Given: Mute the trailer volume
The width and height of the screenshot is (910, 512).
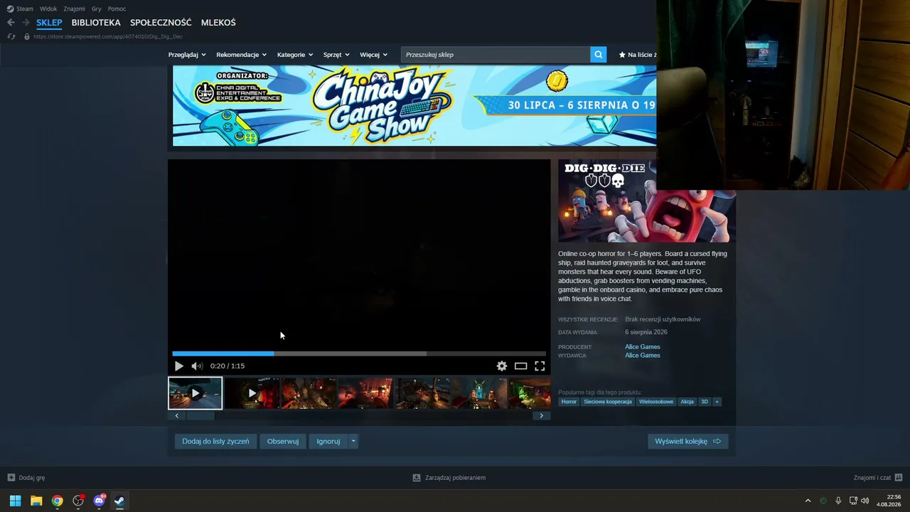Looking at the screenshot, I should [x=197, y=366].
